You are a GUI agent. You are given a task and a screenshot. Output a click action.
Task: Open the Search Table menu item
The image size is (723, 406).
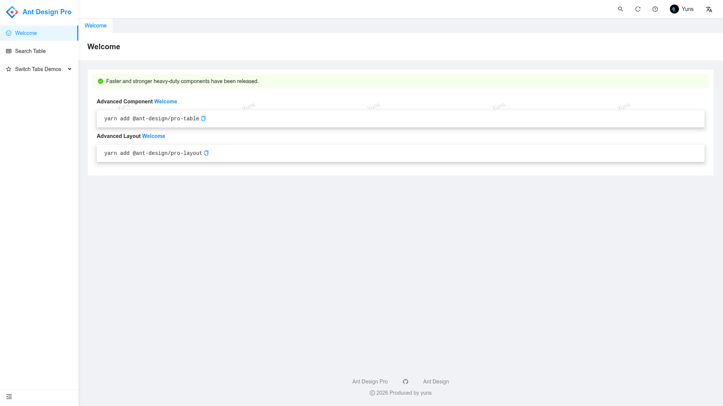(x=39, y=51)
